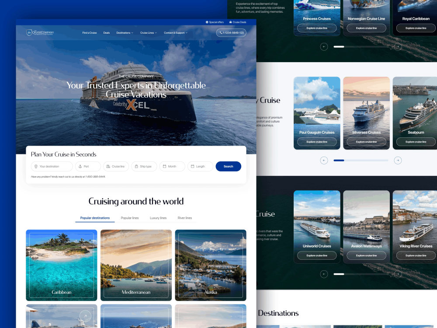437x328 pixels.
Task: Explore cruise line for Paul Gauguin Cruises
Action: (317, 142)
